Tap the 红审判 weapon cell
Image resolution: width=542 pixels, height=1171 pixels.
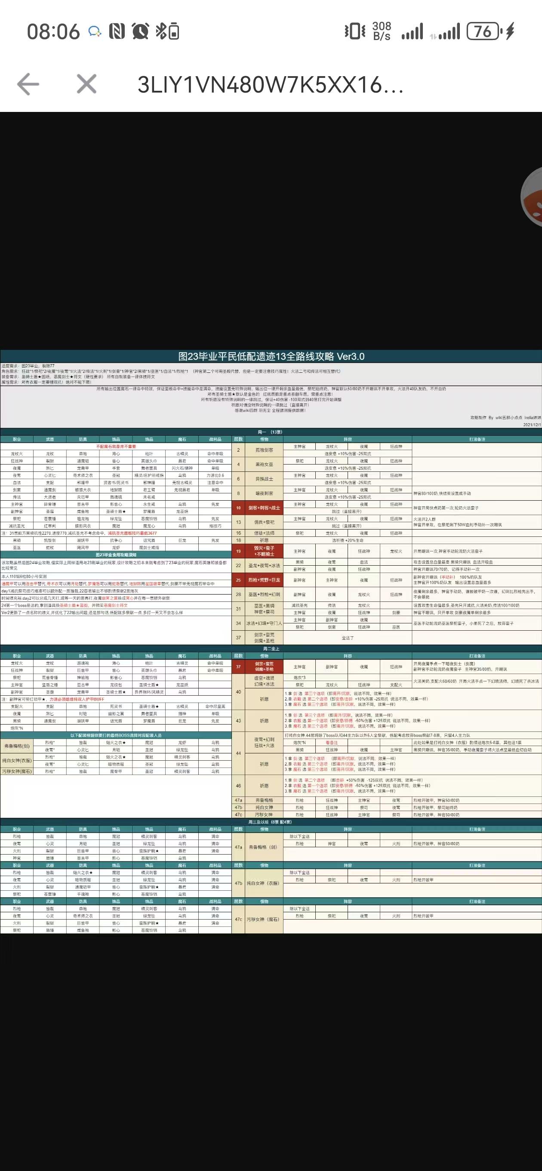coord(49,526)
